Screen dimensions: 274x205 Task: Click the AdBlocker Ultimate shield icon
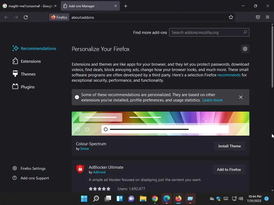pyautogui.click(x=80, y=169)
